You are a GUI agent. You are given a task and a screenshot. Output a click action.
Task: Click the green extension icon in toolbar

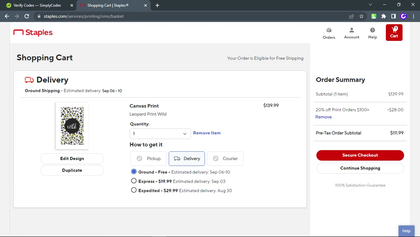[x=374, y=16]
